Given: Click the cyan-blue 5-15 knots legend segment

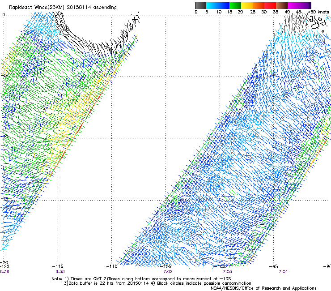Looking at the screenshot, I should coord(218,5).
